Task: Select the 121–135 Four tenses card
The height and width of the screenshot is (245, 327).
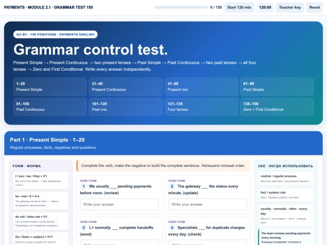Action: [x=201, y=106]
